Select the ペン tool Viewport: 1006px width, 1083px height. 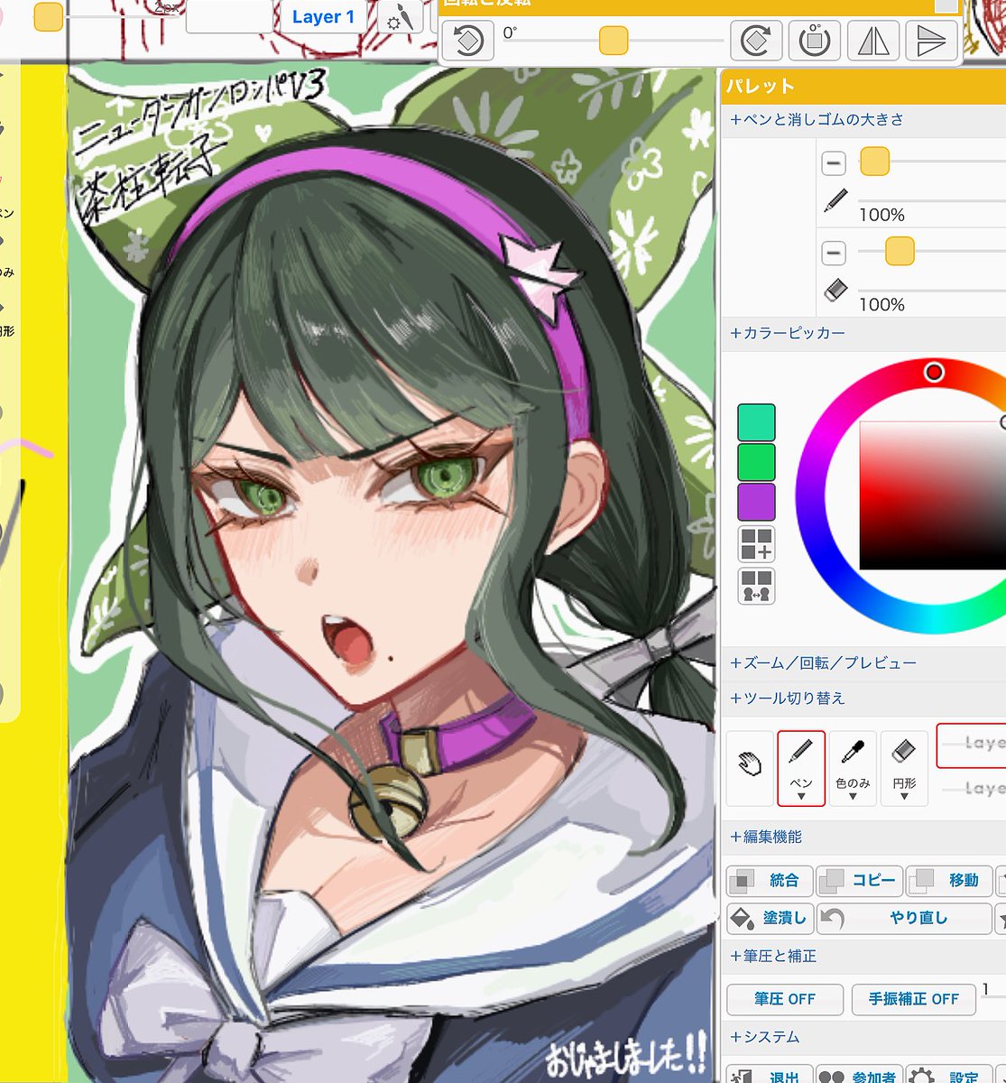tap(801, 767)
